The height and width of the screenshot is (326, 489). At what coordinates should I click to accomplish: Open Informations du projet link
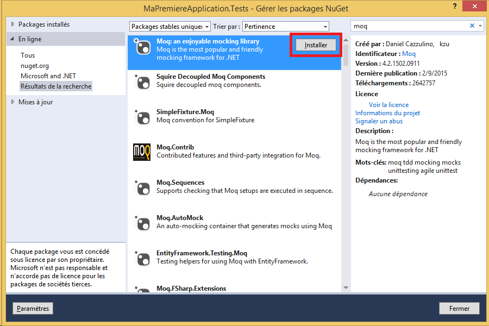[x=387, y=113]
